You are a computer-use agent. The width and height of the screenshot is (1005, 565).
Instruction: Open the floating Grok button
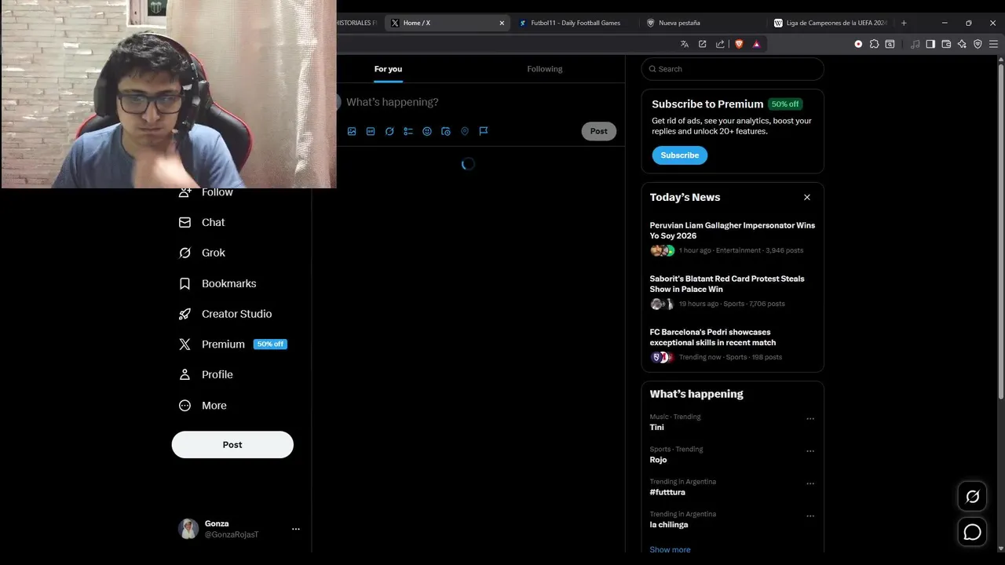click(x=972, y=496)
